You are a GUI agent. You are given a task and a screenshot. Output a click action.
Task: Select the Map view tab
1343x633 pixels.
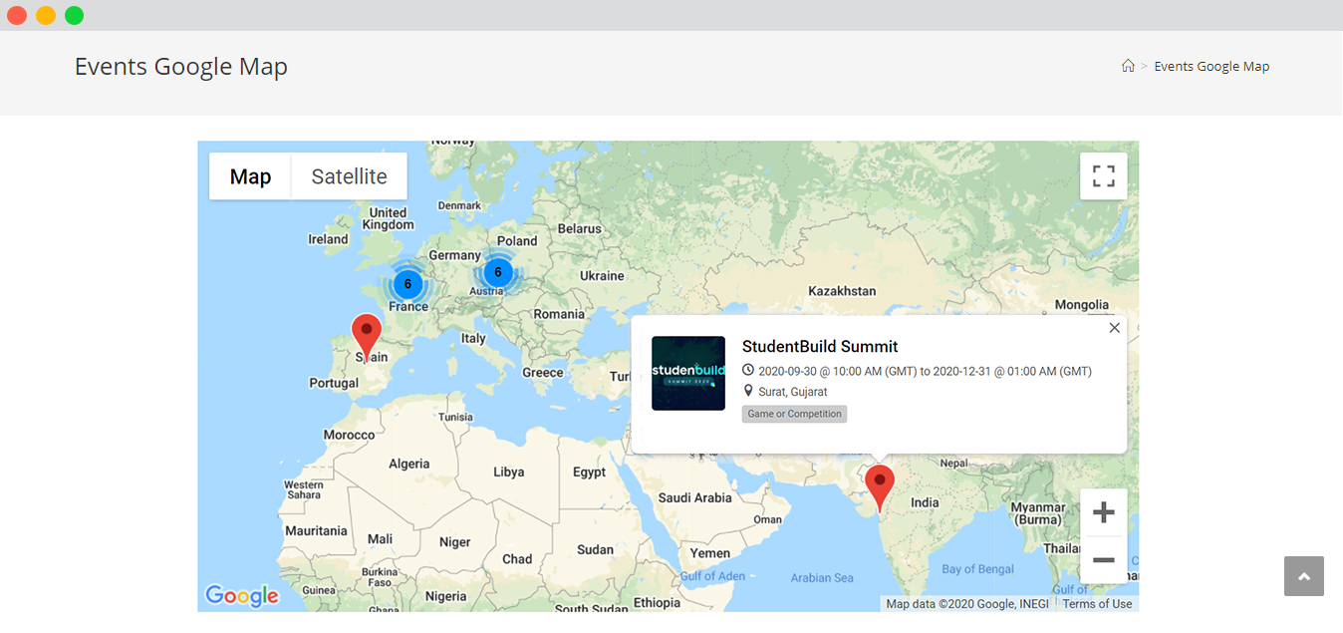(x=250, y=176)
